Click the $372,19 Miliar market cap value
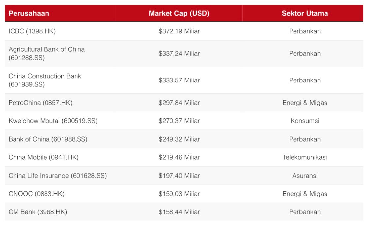 pyautogui.click(x=179, y=31)
